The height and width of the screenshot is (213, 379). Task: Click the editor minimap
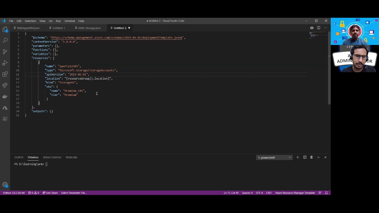[317, 35]
